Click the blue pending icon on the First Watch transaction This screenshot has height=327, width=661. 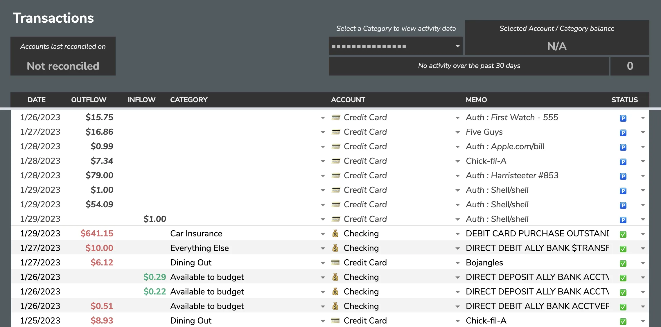tap(623, 118)
